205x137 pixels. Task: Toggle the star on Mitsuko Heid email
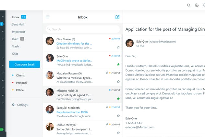[118, 98]
